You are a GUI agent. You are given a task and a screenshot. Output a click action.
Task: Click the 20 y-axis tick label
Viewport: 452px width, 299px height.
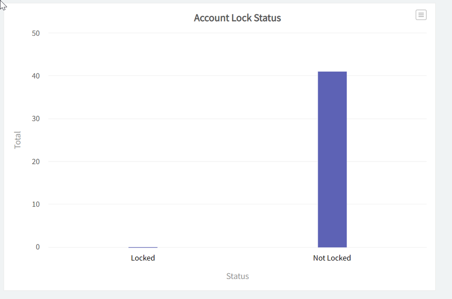pyautogui.click(x=35, y=161)
